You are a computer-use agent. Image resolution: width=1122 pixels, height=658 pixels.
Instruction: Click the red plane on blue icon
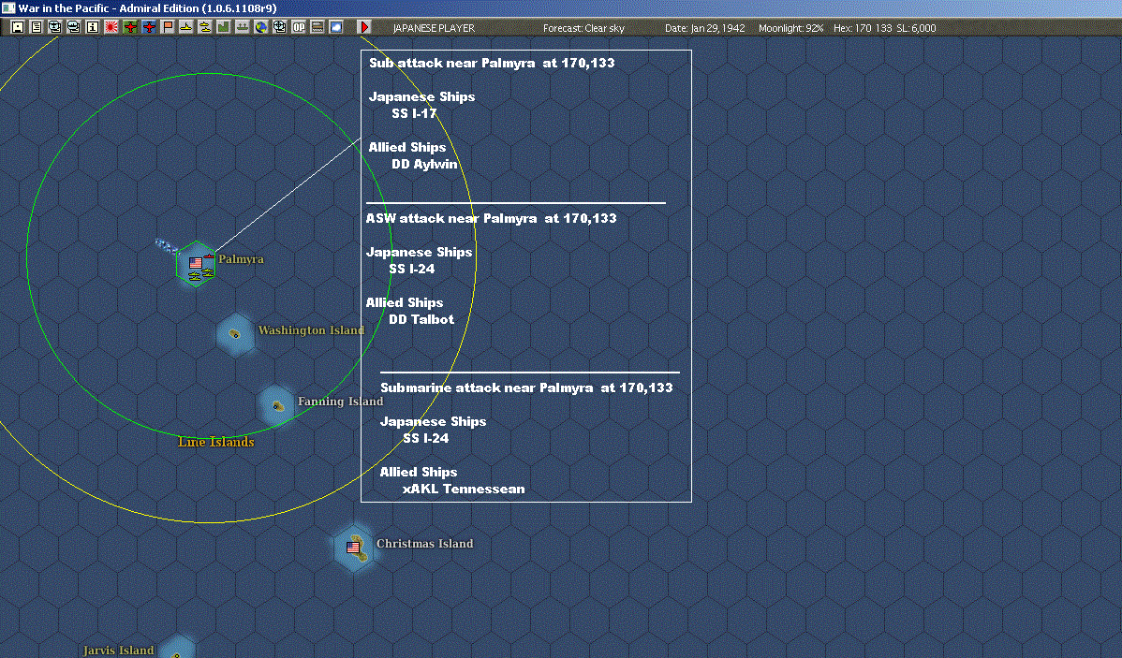tap(149, 27)
